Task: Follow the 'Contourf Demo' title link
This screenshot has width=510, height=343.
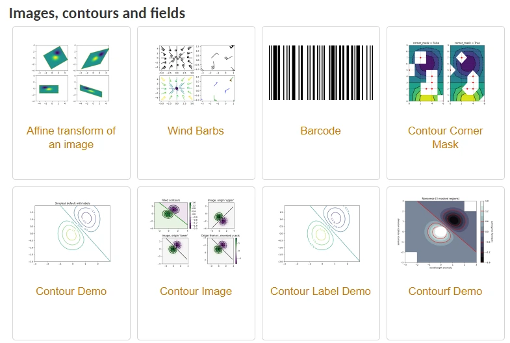Action: tap(445, 291)
